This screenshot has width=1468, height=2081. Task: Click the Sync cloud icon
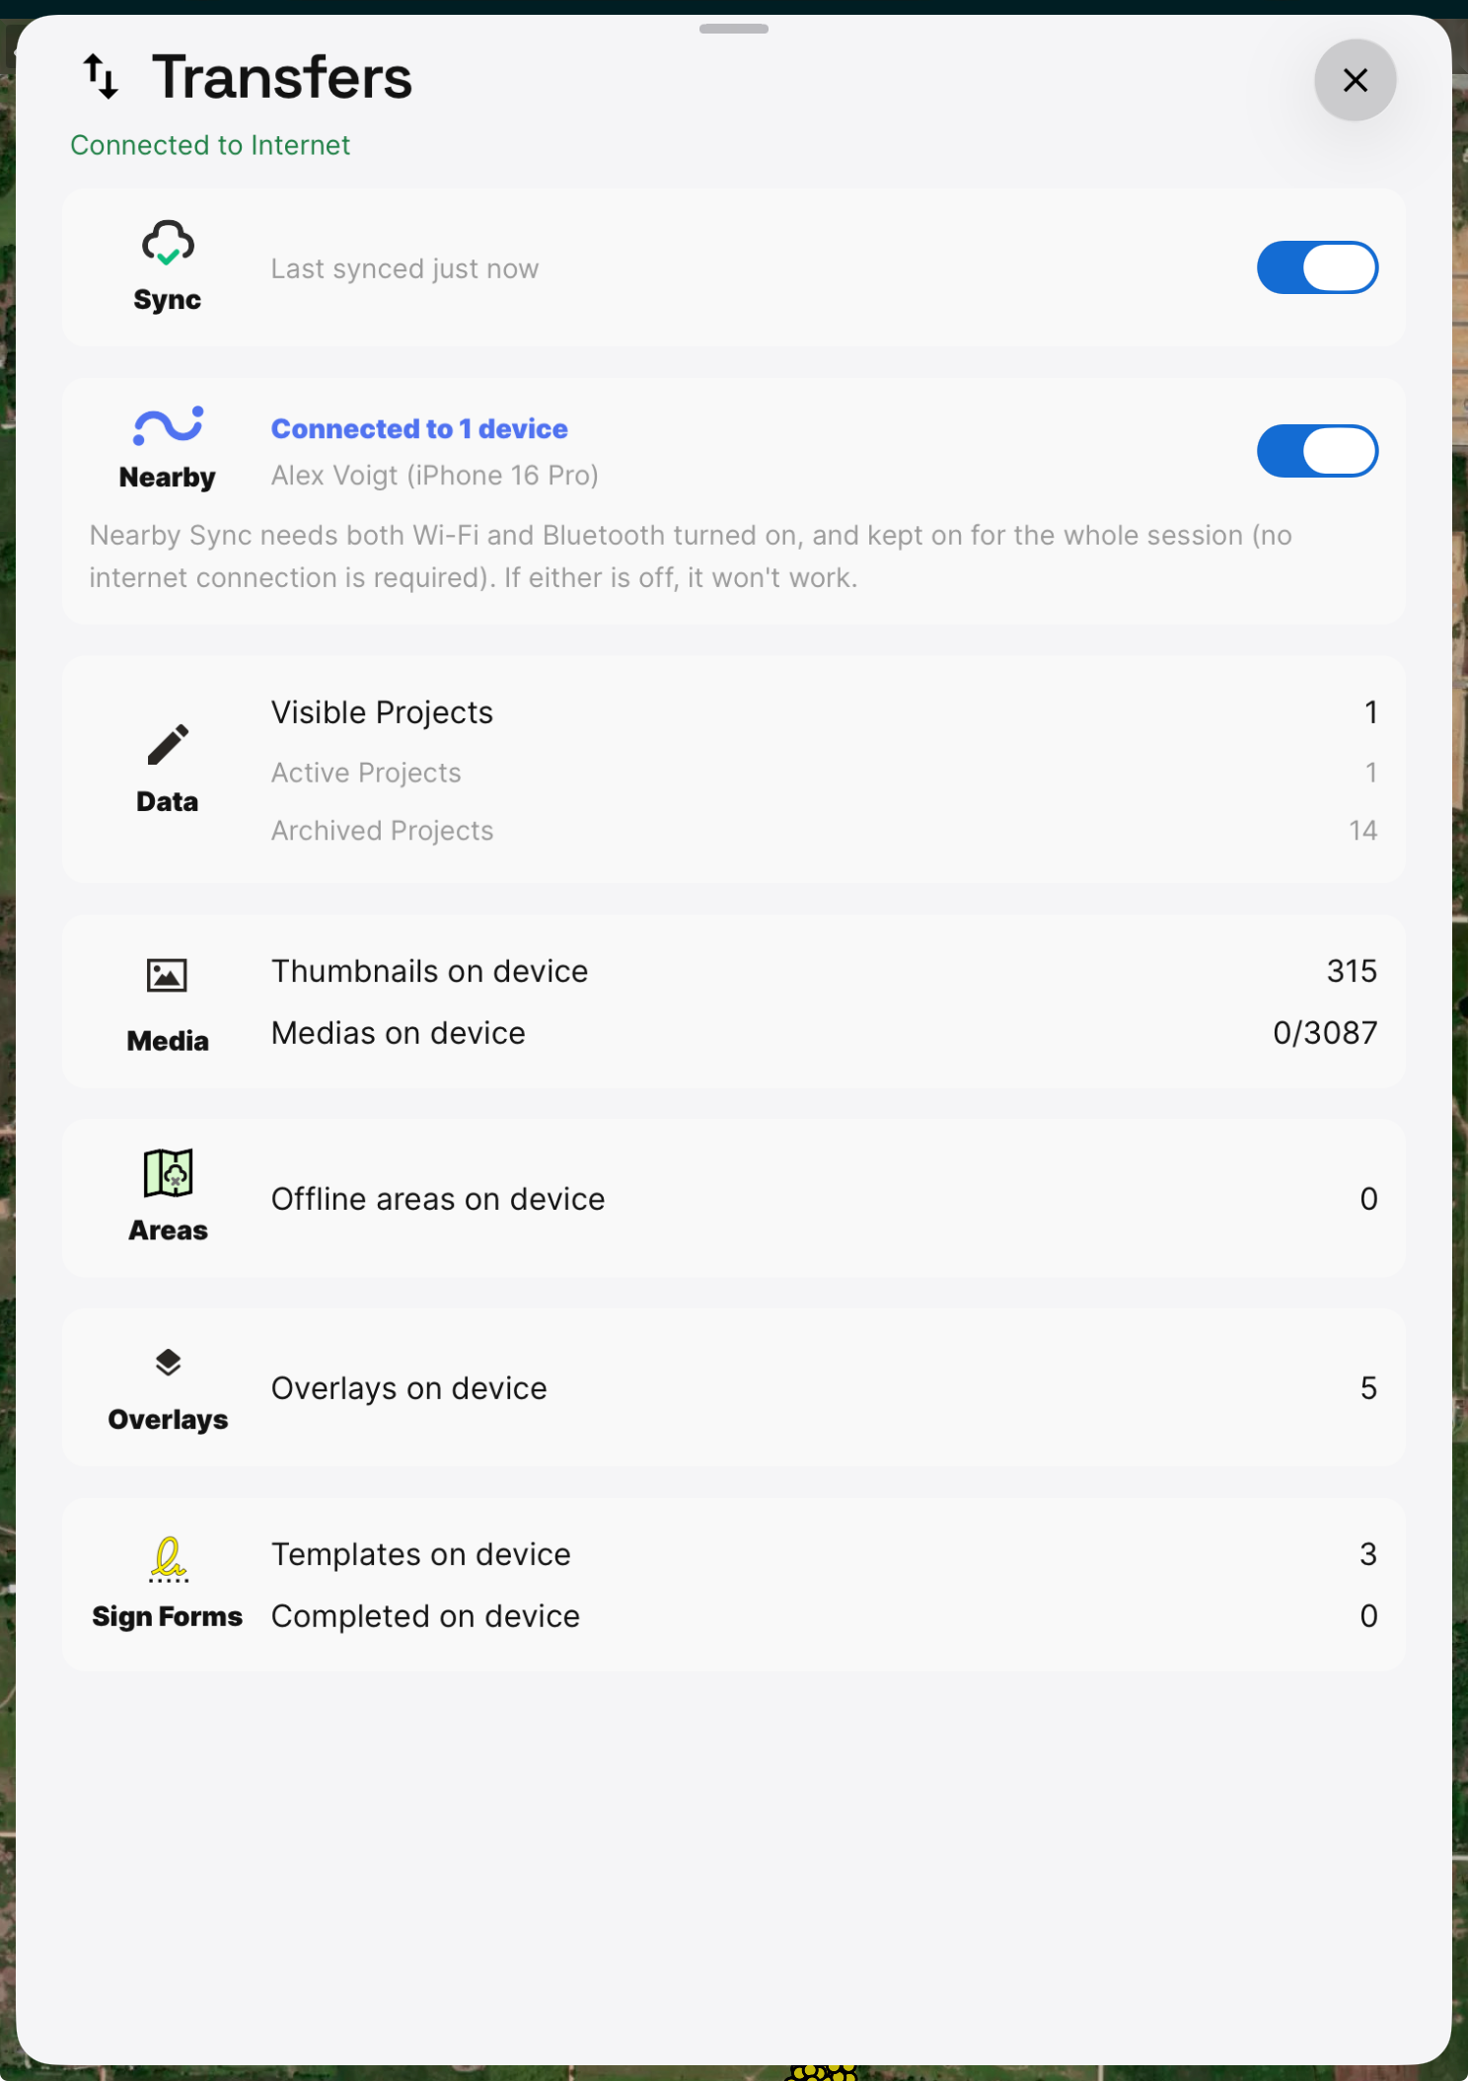click(x=168, y=243)
